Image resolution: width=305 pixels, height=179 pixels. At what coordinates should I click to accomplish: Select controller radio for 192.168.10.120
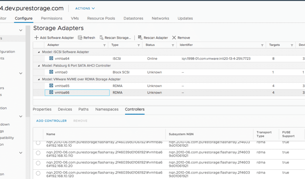pyautogui.click(x=38, y=173)
